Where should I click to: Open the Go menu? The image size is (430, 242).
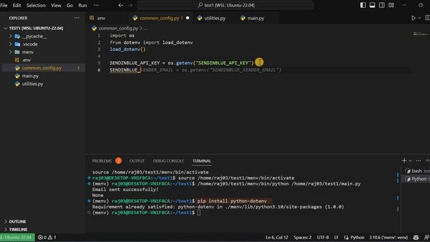tap(70, 5)
